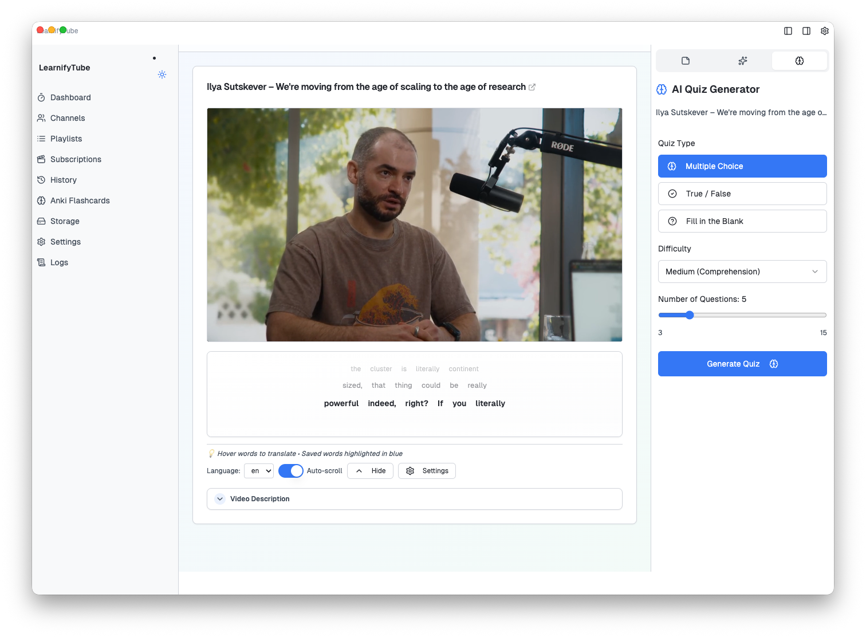This screenshot has height=637, width=866.
Task: Open the AI summary sparkles panel
Action: 742,61
